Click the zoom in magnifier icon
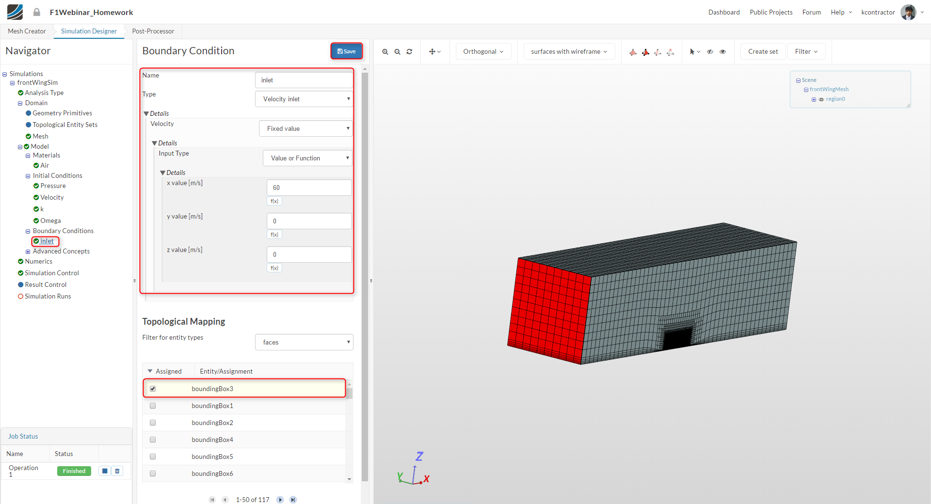Screen dimensions: 931x504 click(385, 52)
